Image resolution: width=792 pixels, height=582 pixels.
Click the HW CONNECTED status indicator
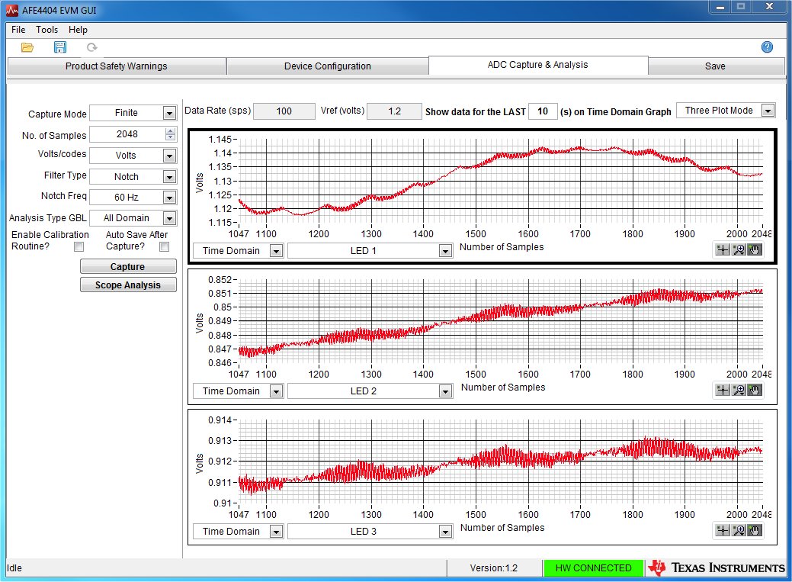point(594,568)
